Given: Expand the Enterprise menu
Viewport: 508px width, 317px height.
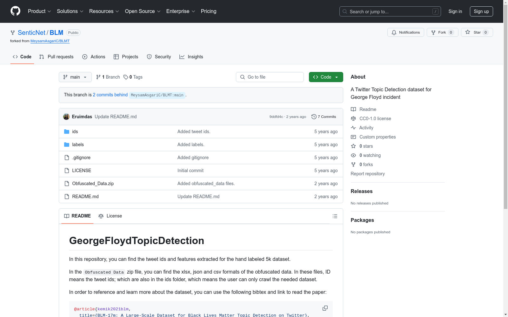Looking at the screenshot, I should click(181, 11).
